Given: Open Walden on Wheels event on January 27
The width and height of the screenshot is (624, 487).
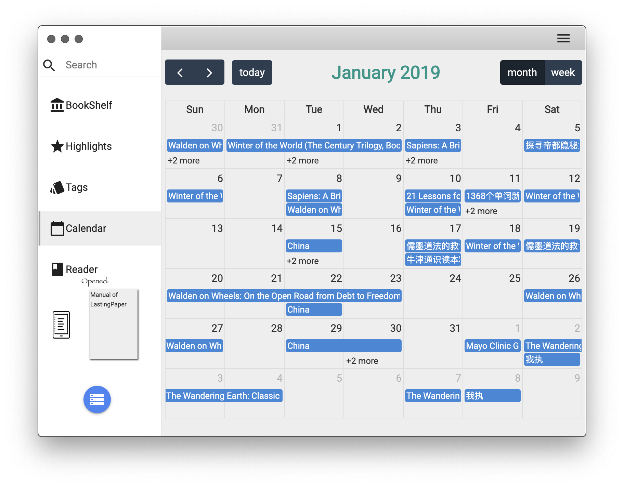Looking at the screenshot, I should [194, 346].
